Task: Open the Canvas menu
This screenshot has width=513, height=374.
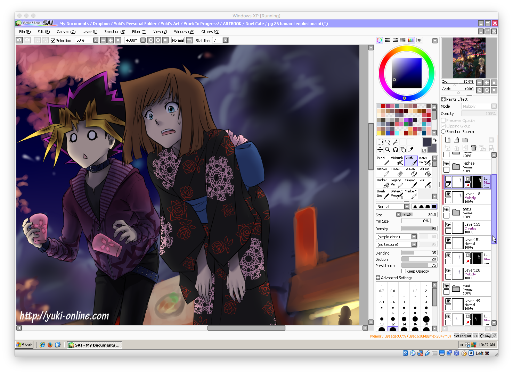Action: [66, 32]
